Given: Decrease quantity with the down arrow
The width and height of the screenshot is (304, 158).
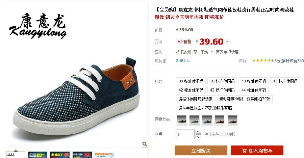Looking at the screenshot, I should (198, 136).
